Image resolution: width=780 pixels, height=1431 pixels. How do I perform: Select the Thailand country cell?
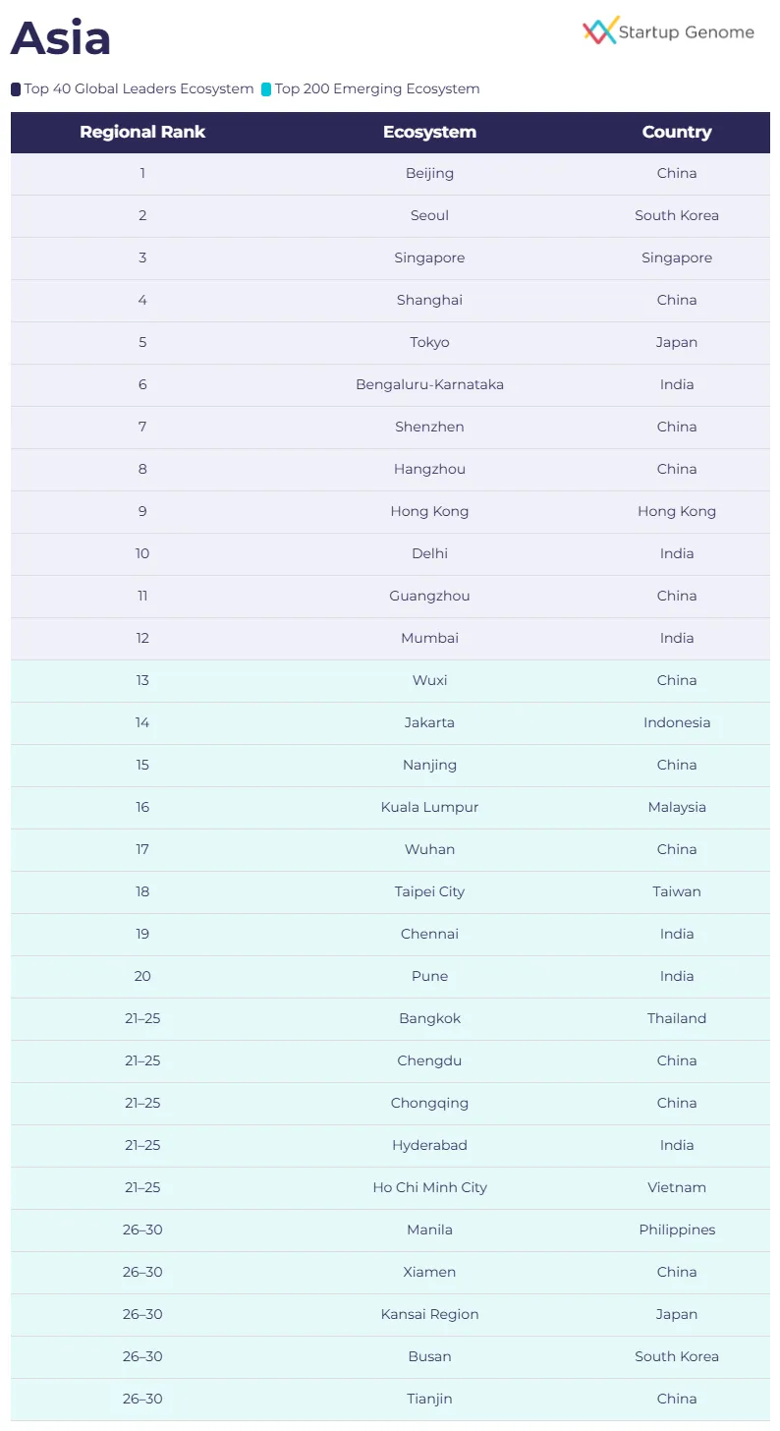[x=677, y=1019]
